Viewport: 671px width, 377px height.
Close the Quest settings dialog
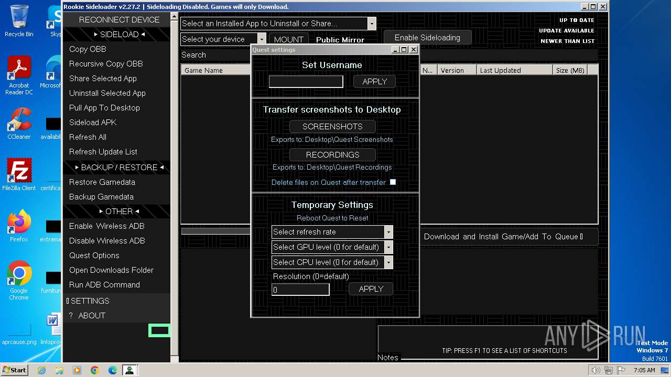click(x=414, y=50)
